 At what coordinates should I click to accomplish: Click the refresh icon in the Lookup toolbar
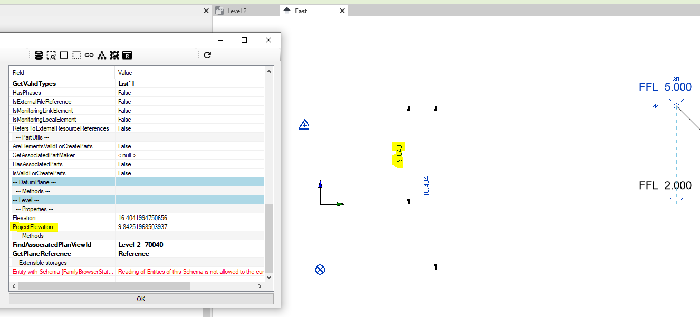[207, 55]
